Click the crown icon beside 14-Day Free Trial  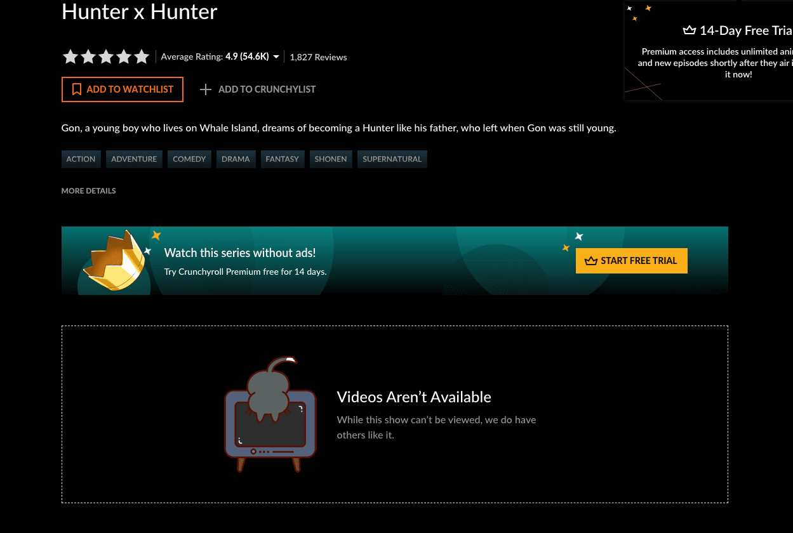690,30
